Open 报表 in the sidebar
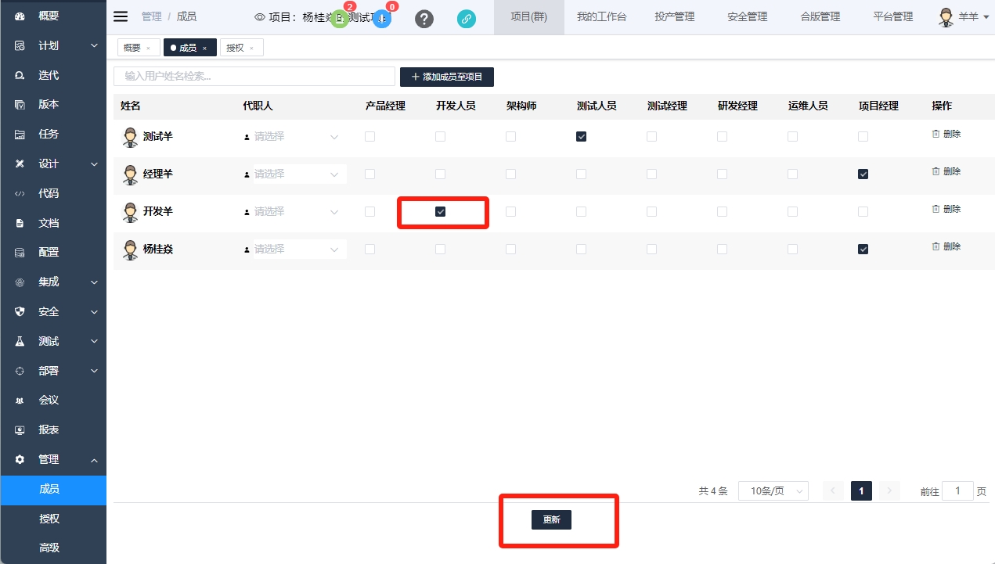 pyautogui.click(x=53, y=429)
